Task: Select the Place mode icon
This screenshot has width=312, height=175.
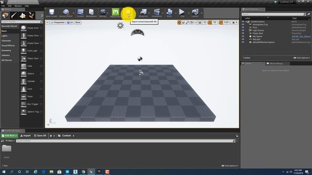Action: 5,15
